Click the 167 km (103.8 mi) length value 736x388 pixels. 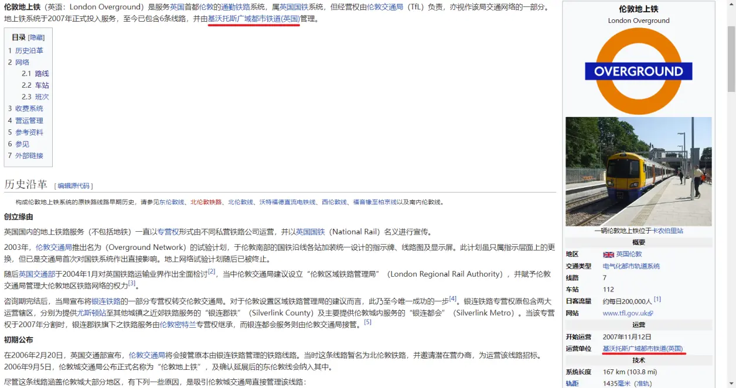click(x=630, y=372)
